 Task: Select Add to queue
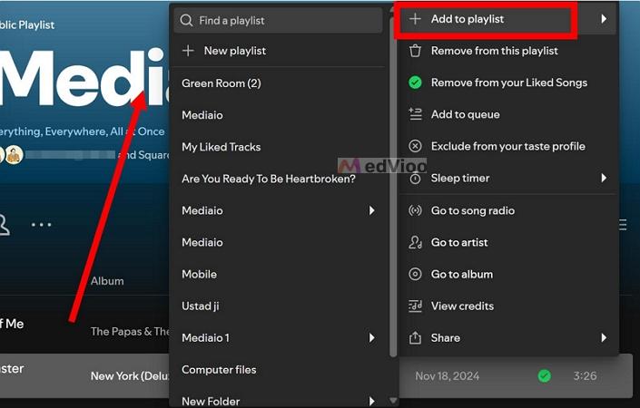point(507,114)
